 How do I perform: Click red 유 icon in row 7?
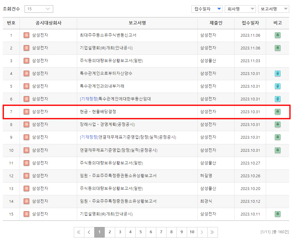(x=26, y=112)
